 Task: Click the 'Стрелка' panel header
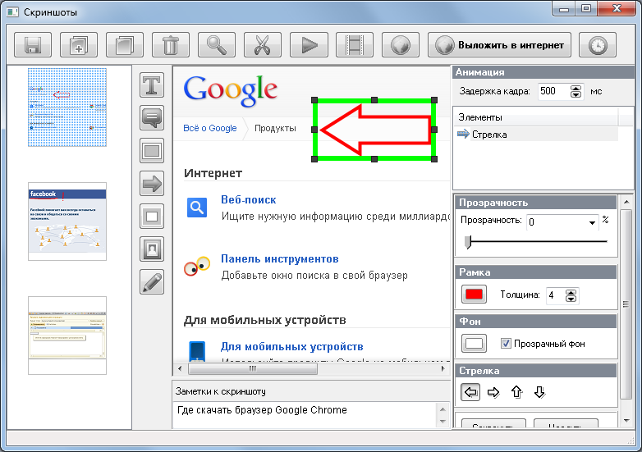point(535,371)
